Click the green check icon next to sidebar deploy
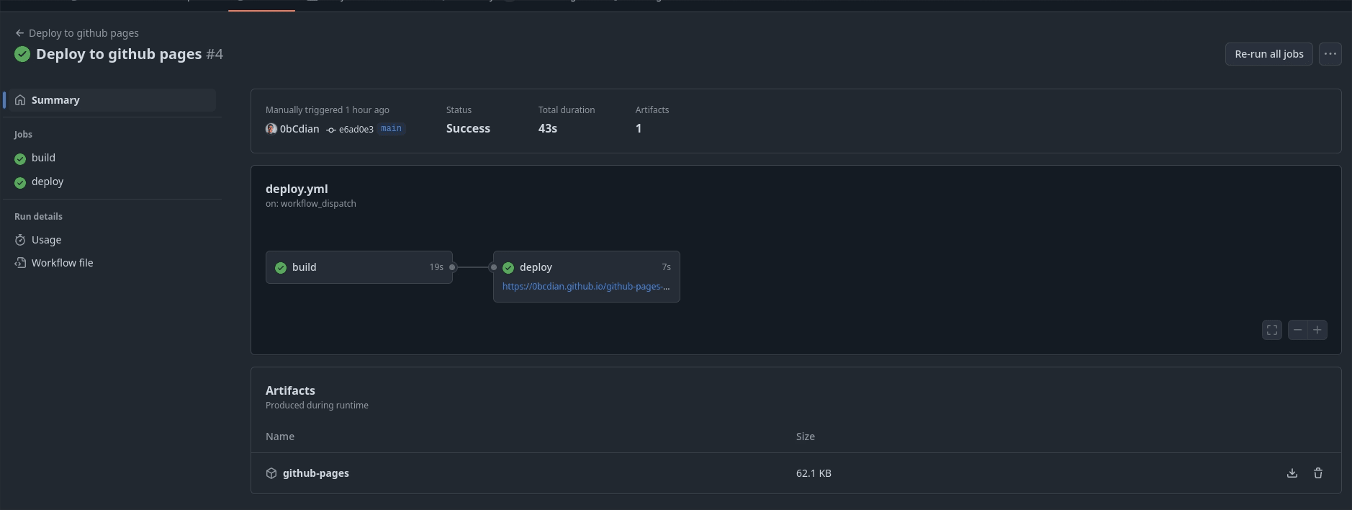 point(20,183)
